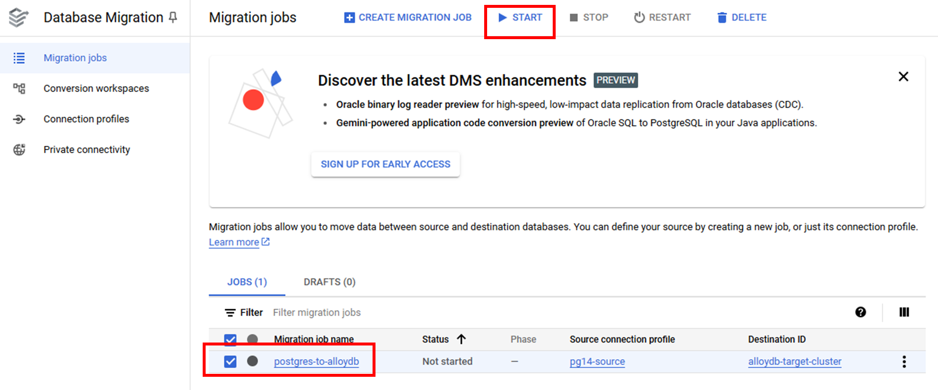Click the status dot icon in table header
Screen dimensions: 938x390
(252, 339)
